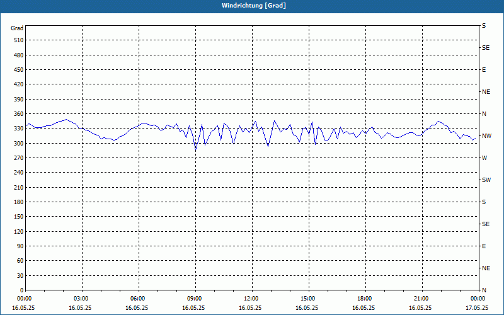This screenshot has height=315, width=504.
Task: Select the 03:00 time label
Action: 81,299
